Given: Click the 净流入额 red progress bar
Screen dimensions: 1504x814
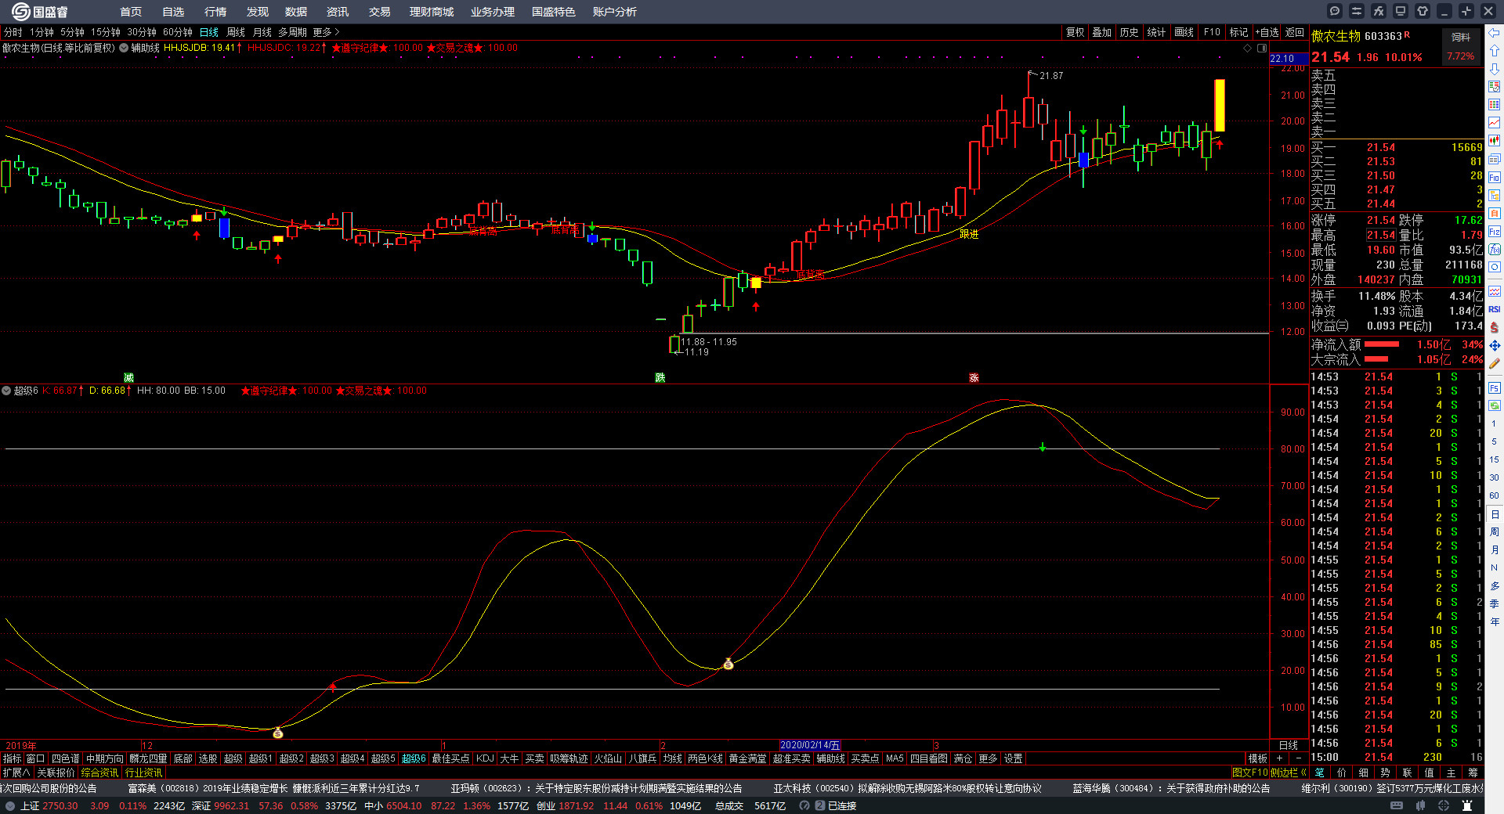Looking at the screenshot, I should click(1382, 344).
